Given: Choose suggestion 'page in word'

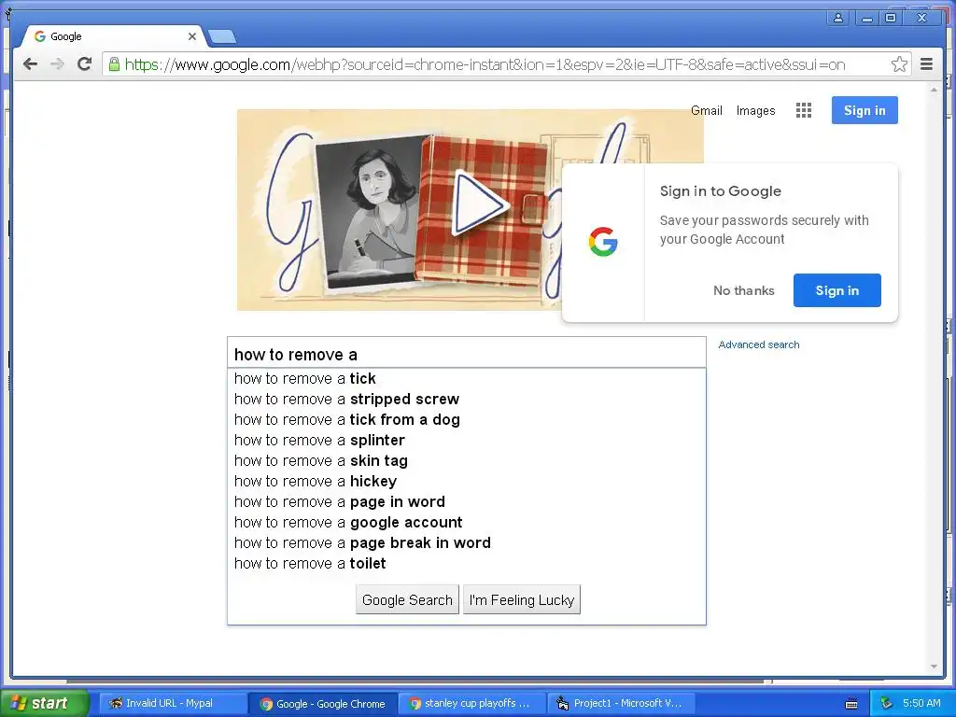Looking at the screenshot, I should pos(467,501).
